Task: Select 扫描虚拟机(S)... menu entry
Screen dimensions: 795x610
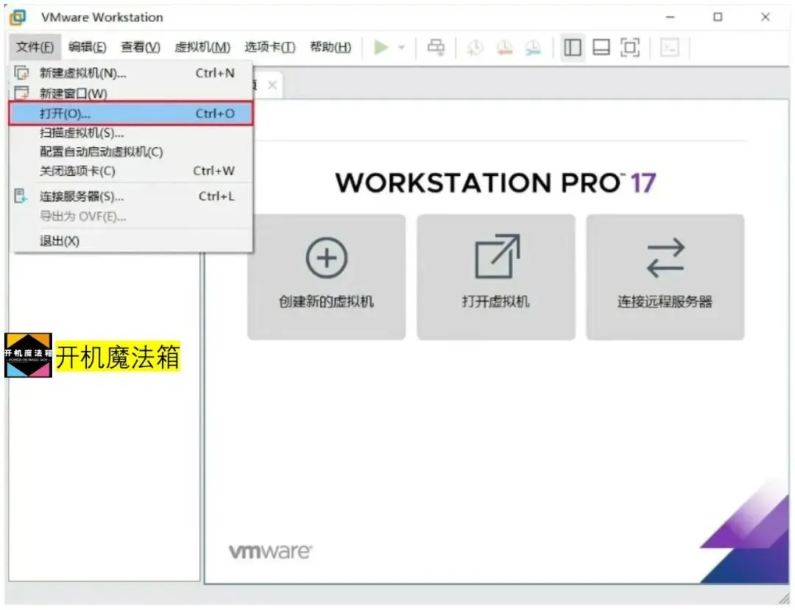Action: [131, 132]
